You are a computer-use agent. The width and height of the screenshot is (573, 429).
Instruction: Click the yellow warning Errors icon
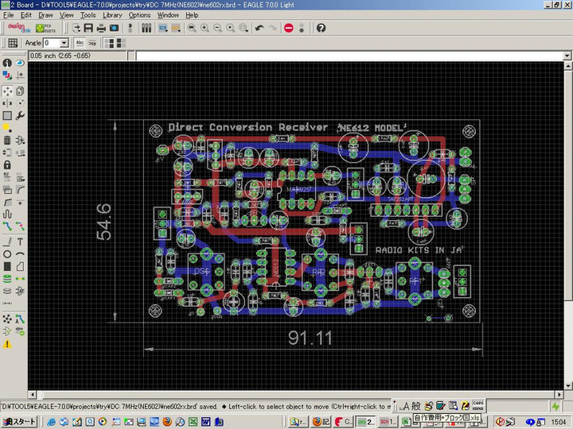click(x=7, y=344)
